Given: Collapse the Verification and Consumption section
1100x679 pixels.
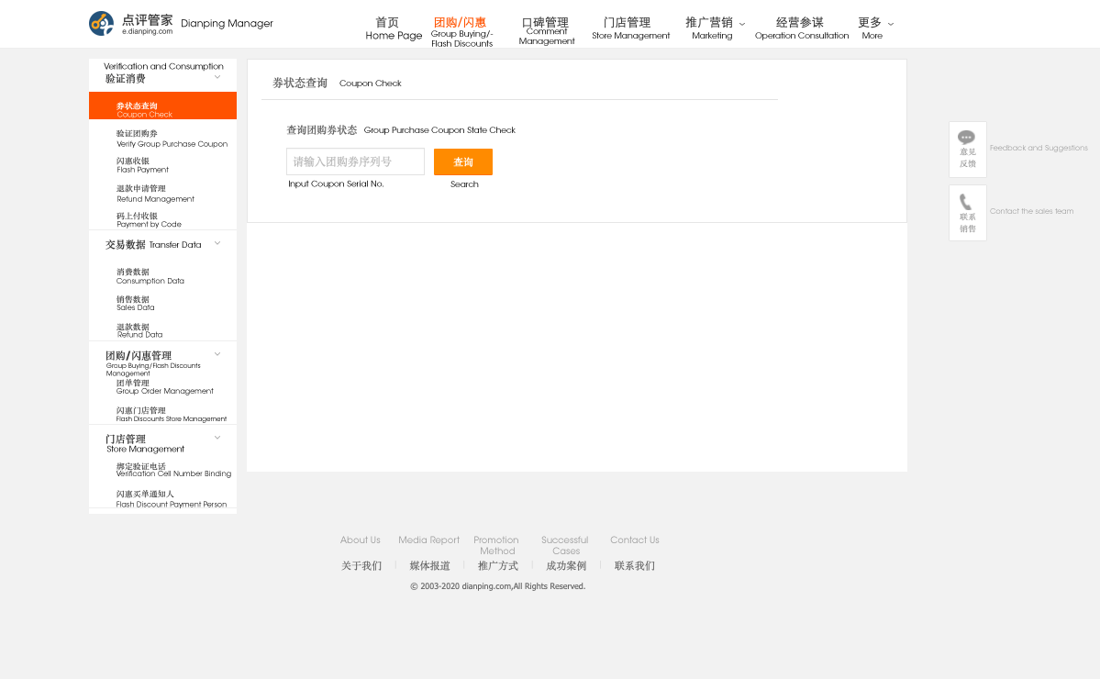Looking at the screenshot, I should [x=217, y=77].
